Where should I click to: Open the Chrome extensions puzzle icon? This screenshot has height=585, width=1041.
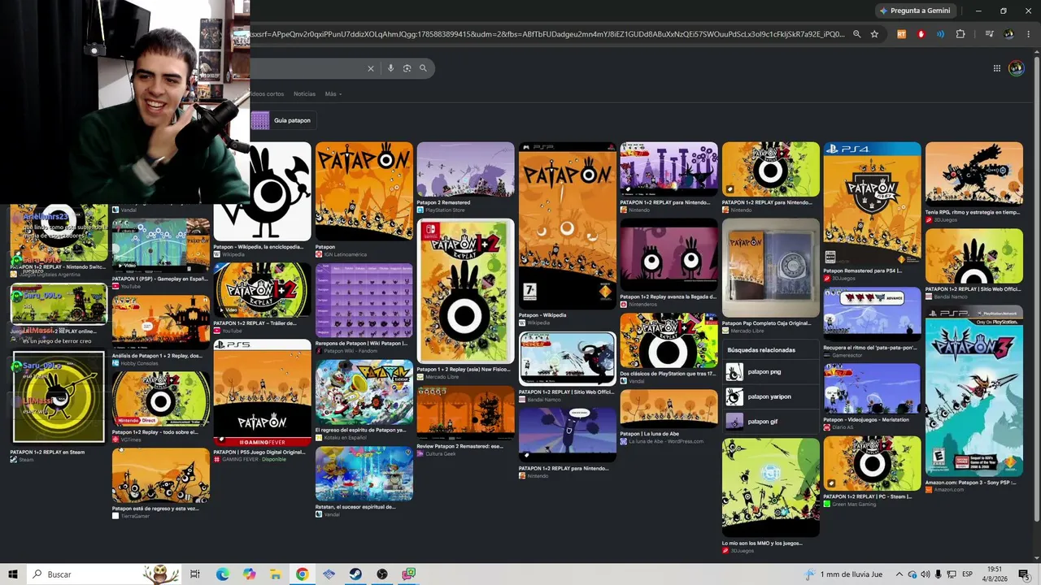[960, 34]
